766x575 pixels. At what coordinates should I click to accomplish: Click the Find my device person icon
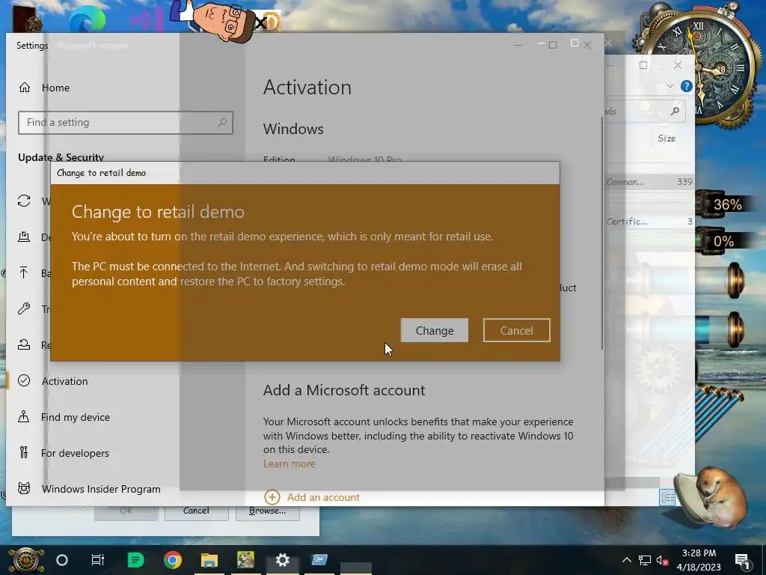coord(23,416)
